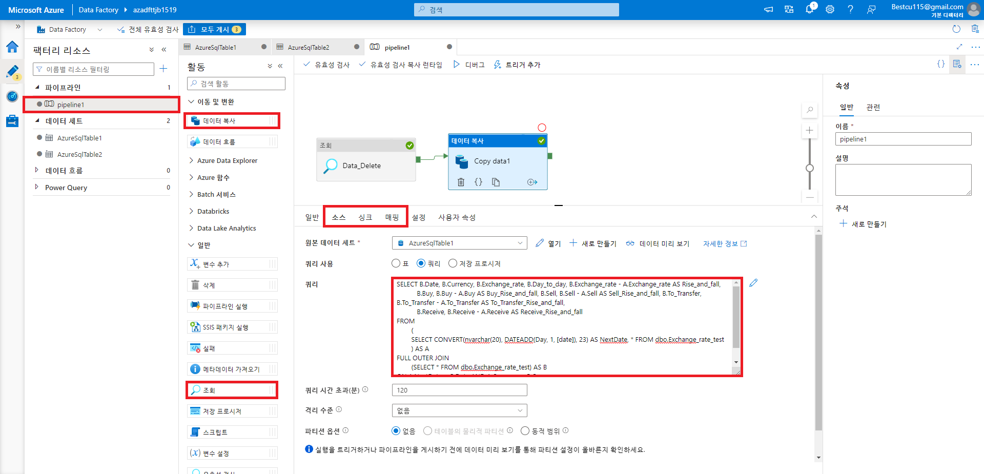984x474 pixels.
Task: Select 테이블의 물리적 파티션 option
Action: tap(427, 431)
